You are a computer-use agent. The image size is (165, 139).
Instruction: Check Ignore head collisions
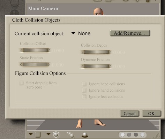pos(84,84)
